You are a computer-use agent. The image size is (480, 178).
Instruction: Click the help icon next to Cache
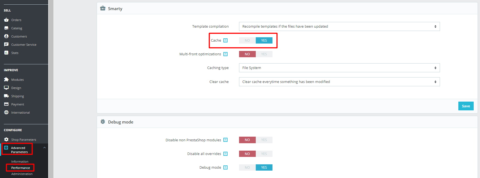pyautogui.click(x=225, y=41)
